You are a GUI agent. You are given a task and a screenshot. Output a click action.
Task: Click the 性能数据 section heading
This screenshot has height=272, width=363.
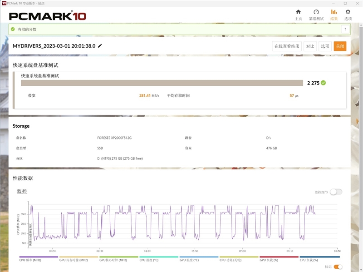click(23, 178)
